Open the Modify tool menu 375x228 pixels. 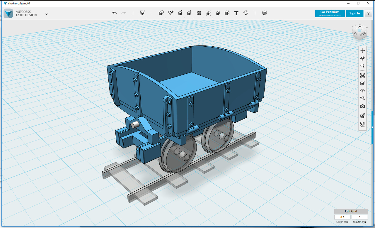190,13
